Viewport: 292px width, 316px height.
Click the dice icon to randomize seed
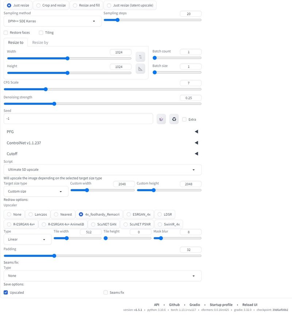pyautogui.click(x=161, y=119)
